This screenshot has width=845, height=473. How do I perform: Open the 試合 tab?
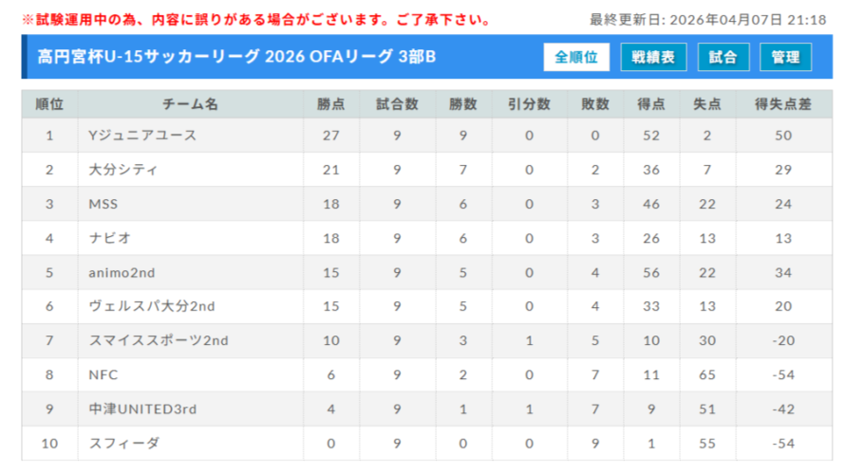click(x=723, y=57)
